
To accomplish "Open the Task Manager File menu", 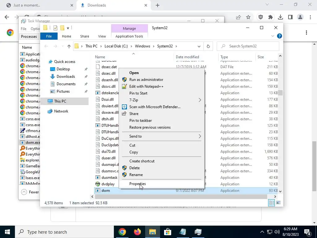I will (24, 29).
